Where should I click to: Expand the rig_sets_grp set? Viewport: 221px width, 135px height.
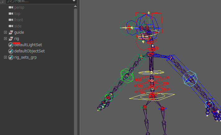(5, 57)
